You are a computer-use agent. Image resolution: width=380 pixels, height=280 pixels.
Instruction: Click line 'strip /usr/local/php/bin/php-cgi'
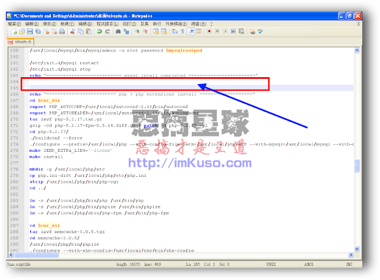74,182
